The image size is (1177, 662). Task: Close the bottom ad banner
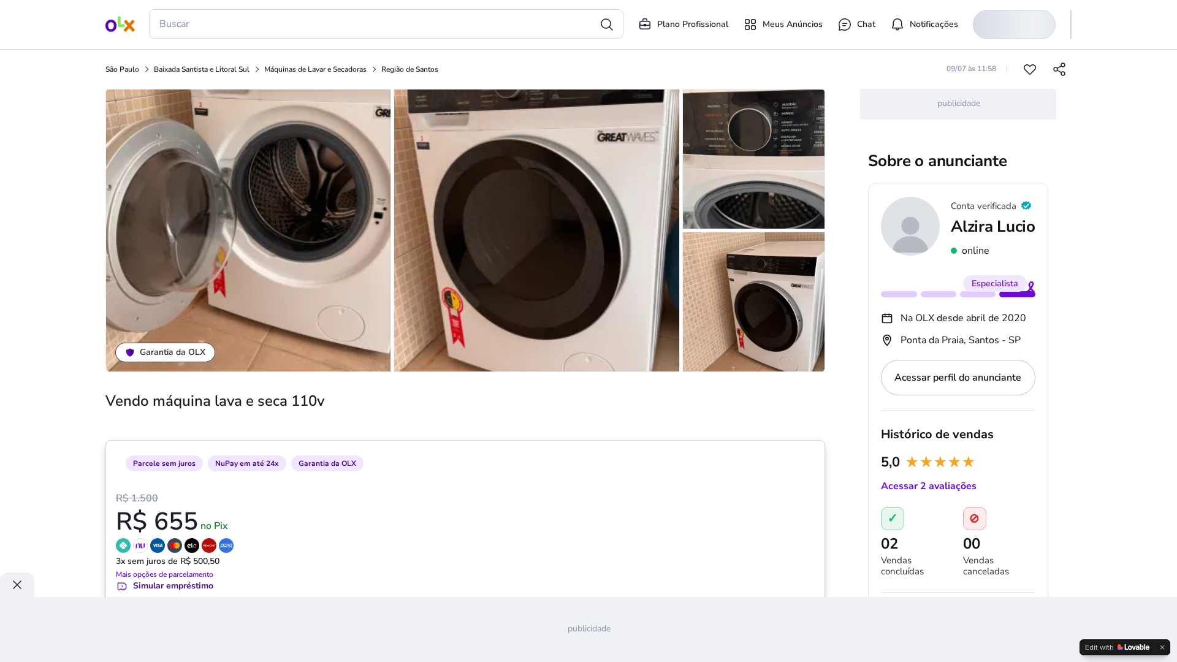coord(17,585)
